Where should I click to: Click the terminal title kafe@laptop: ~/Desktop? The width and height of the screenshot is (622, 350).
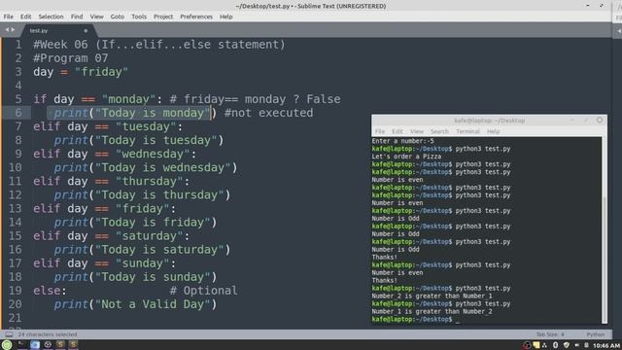point(490,121)
